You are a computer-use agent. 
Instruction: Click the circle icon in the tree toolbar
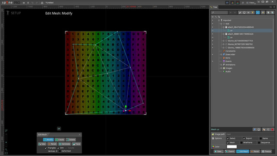(244, 13)
